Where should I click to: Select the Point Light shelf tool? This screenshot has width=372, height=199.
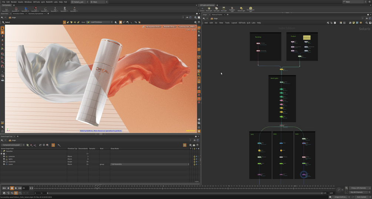[x=209, y=9]
